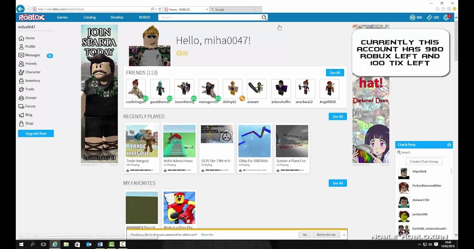Click the Upgrade Now button

click(x=36, y=134)
